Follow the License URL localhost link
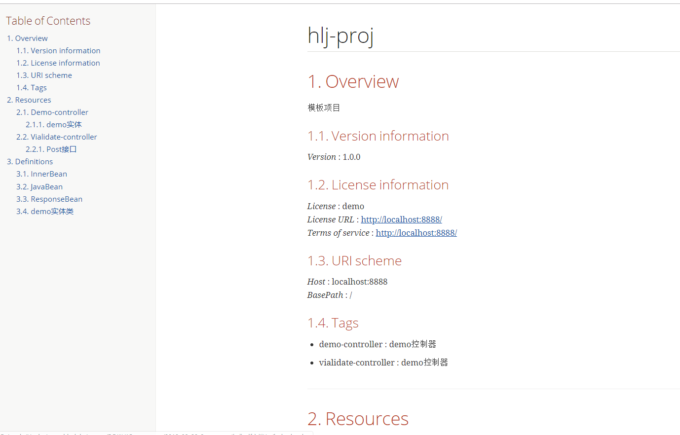The width and height of the screenshot is (680, 435). [x=401, y=219]
